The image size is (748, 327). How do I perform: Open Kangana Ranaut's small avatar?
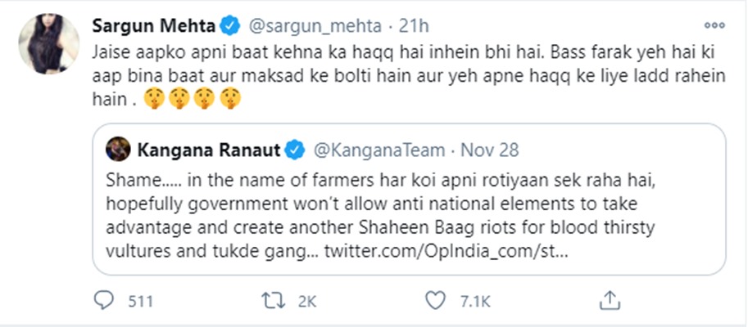click(x=120, y=150)
